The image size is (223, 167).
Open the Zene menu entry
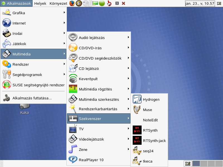point(99,149)
